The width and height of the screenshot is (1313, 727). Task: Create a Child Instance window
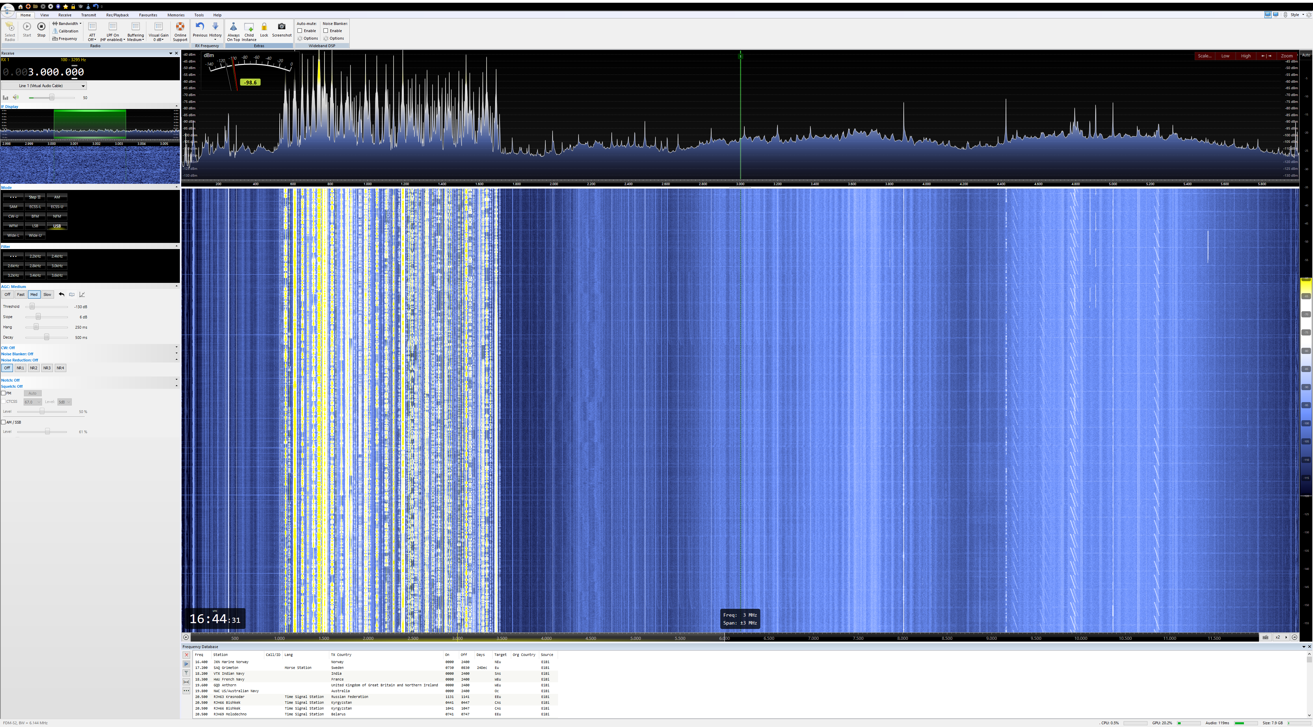click(249, 27)
